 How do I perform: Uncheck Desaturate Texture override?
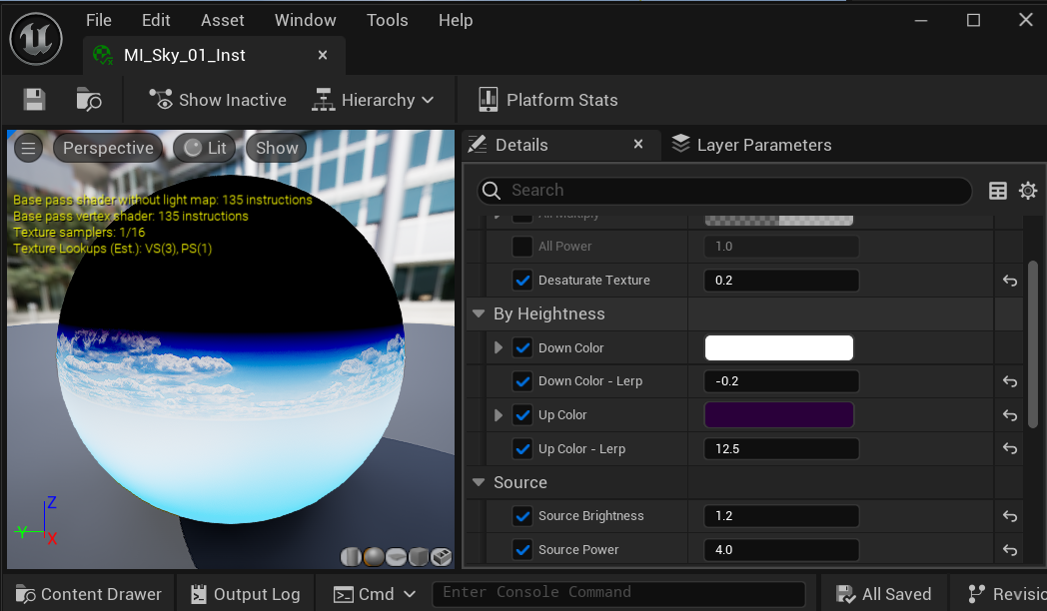[x=523, y=281]
